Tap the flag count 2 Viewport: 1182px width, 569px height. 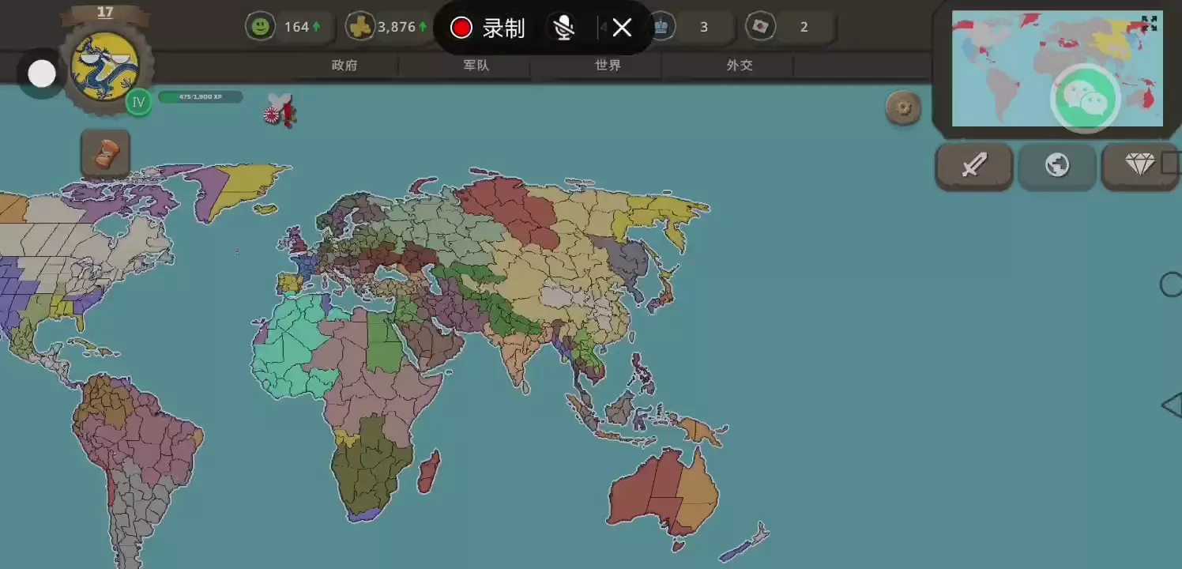[x=804, y=27]
